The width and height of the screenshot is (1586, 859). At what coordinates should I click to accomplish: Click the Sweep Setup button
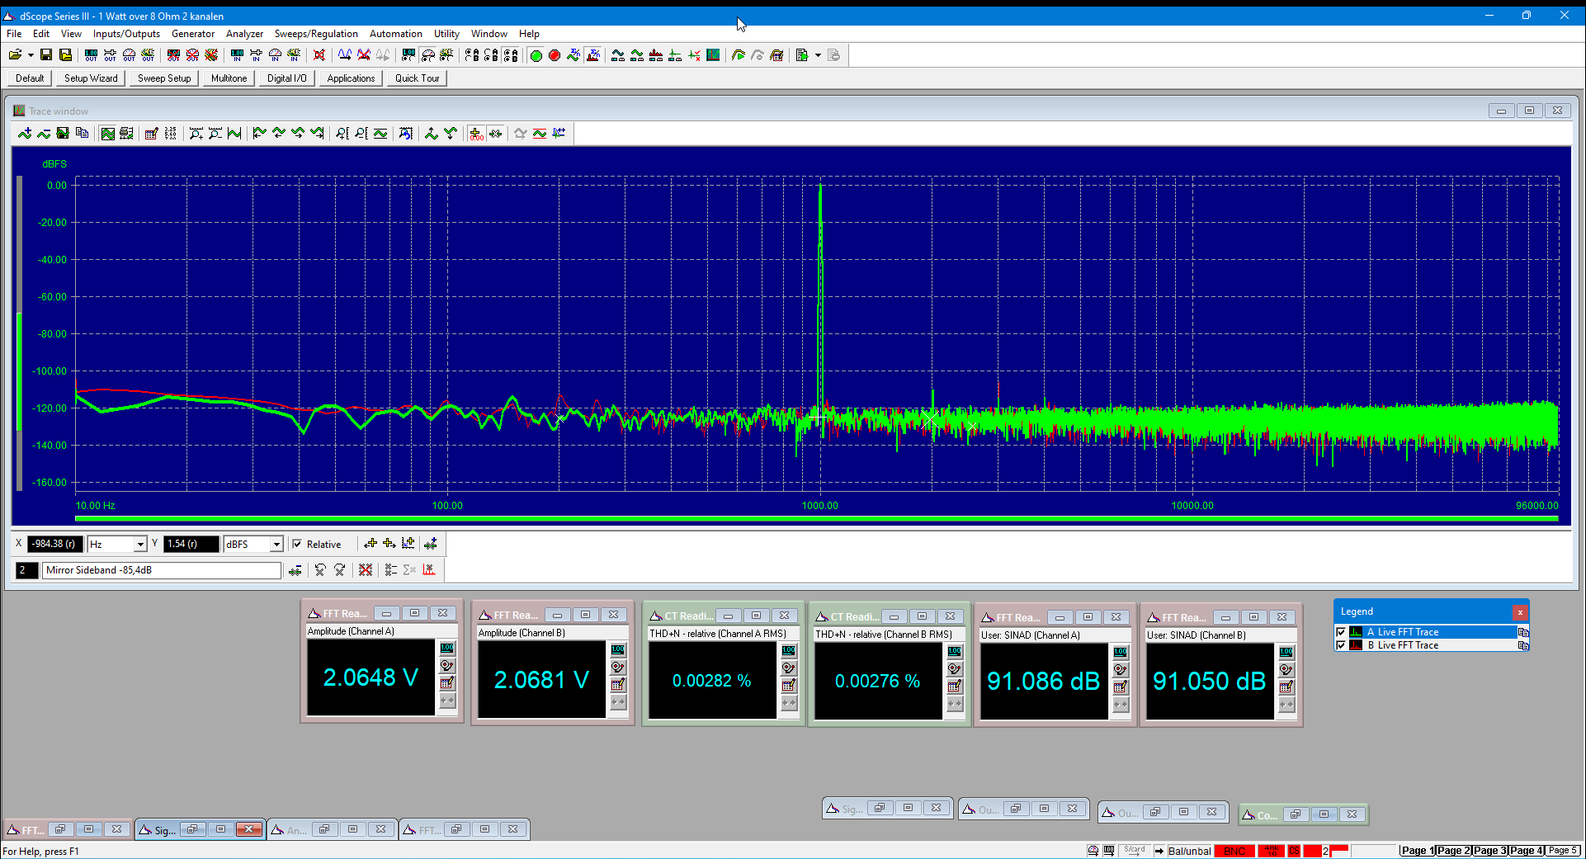164,78
